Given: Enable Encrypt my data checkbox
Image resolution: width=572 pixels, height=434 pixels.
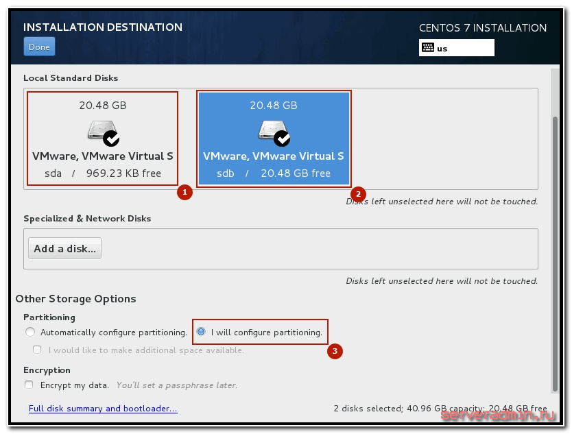Looking at the screenshot, I should 29,385.
